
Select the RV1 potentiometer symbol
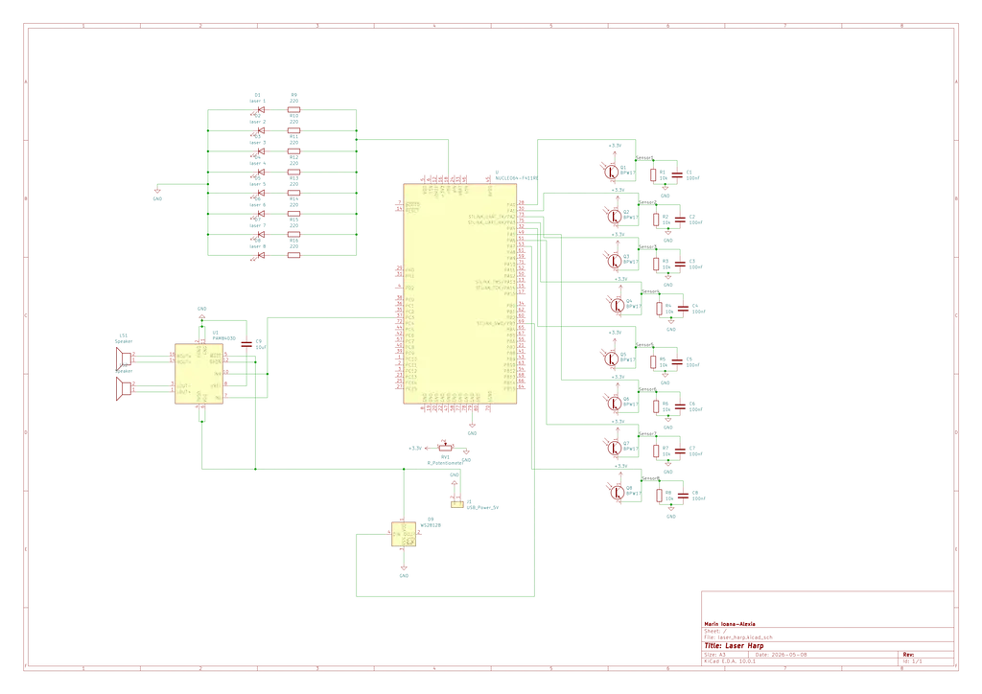[x=445, y=448]
